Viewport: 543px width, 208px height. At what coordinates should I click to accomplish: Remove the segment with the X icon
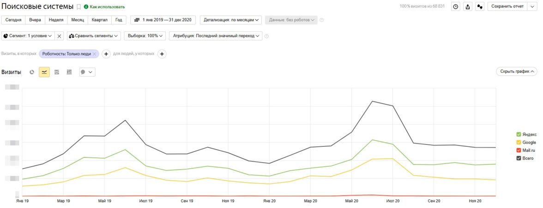60,35
